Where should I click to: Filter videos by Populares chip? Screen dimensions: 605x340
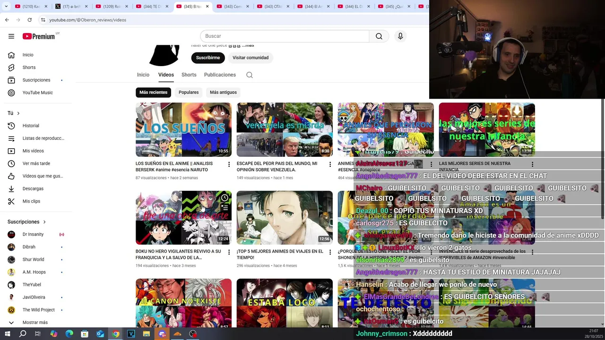pyautogui.click(x=189, y=93)
